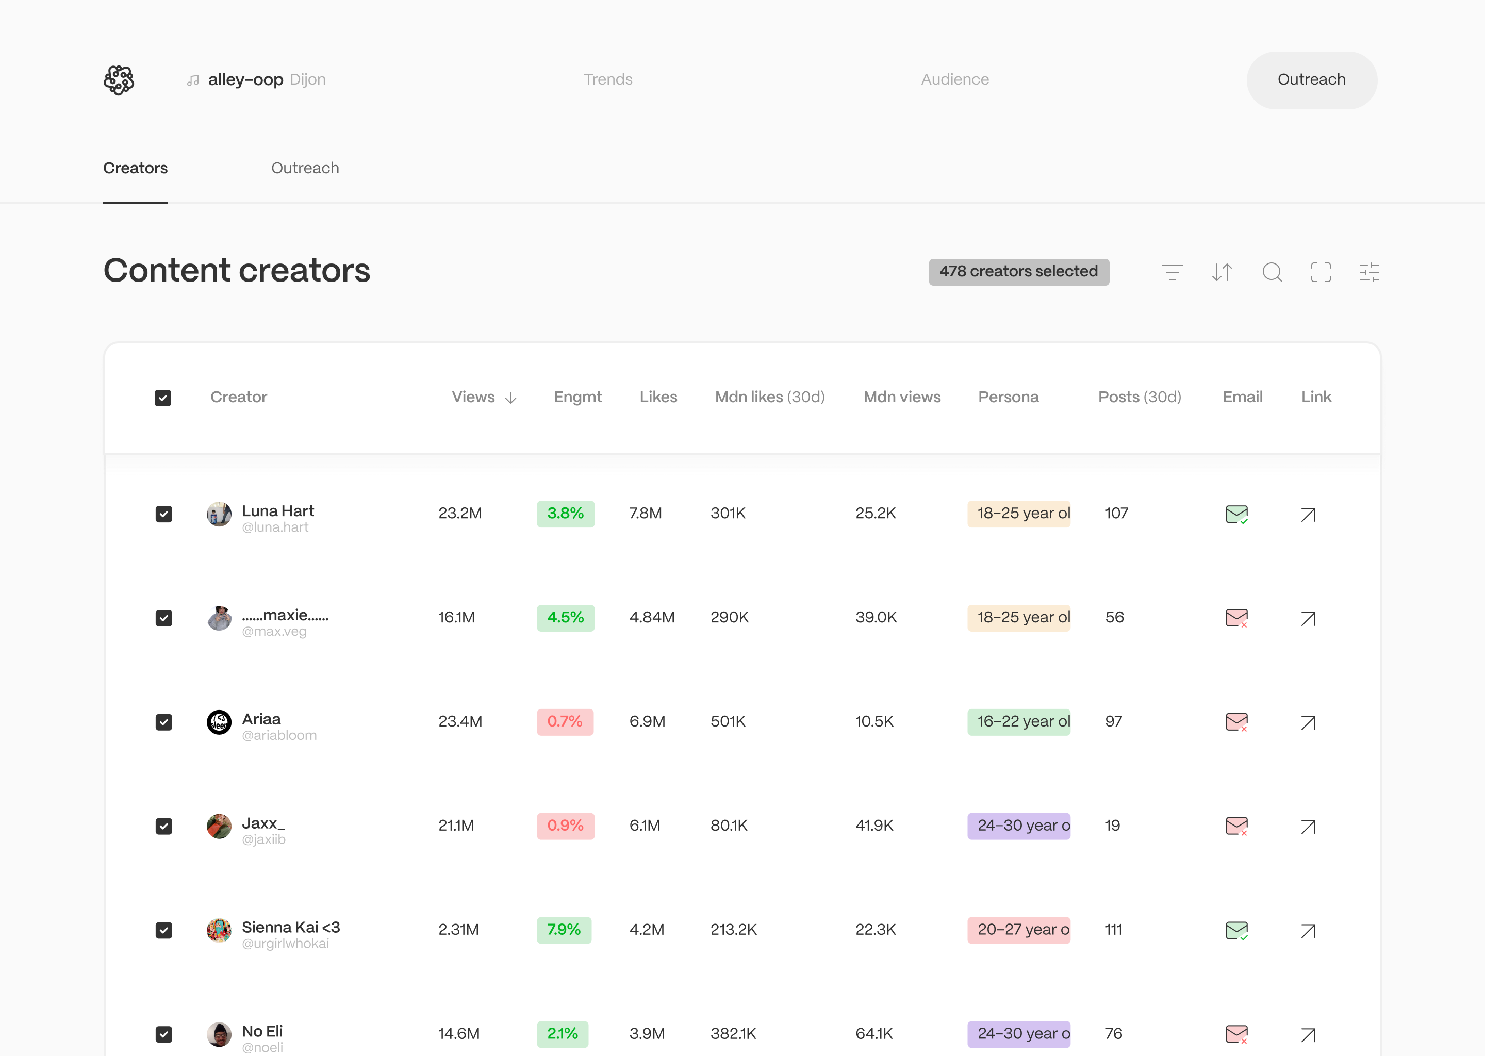Open the Trends navigation item
Screen dimensions: 1485x1056
(608, 79)
